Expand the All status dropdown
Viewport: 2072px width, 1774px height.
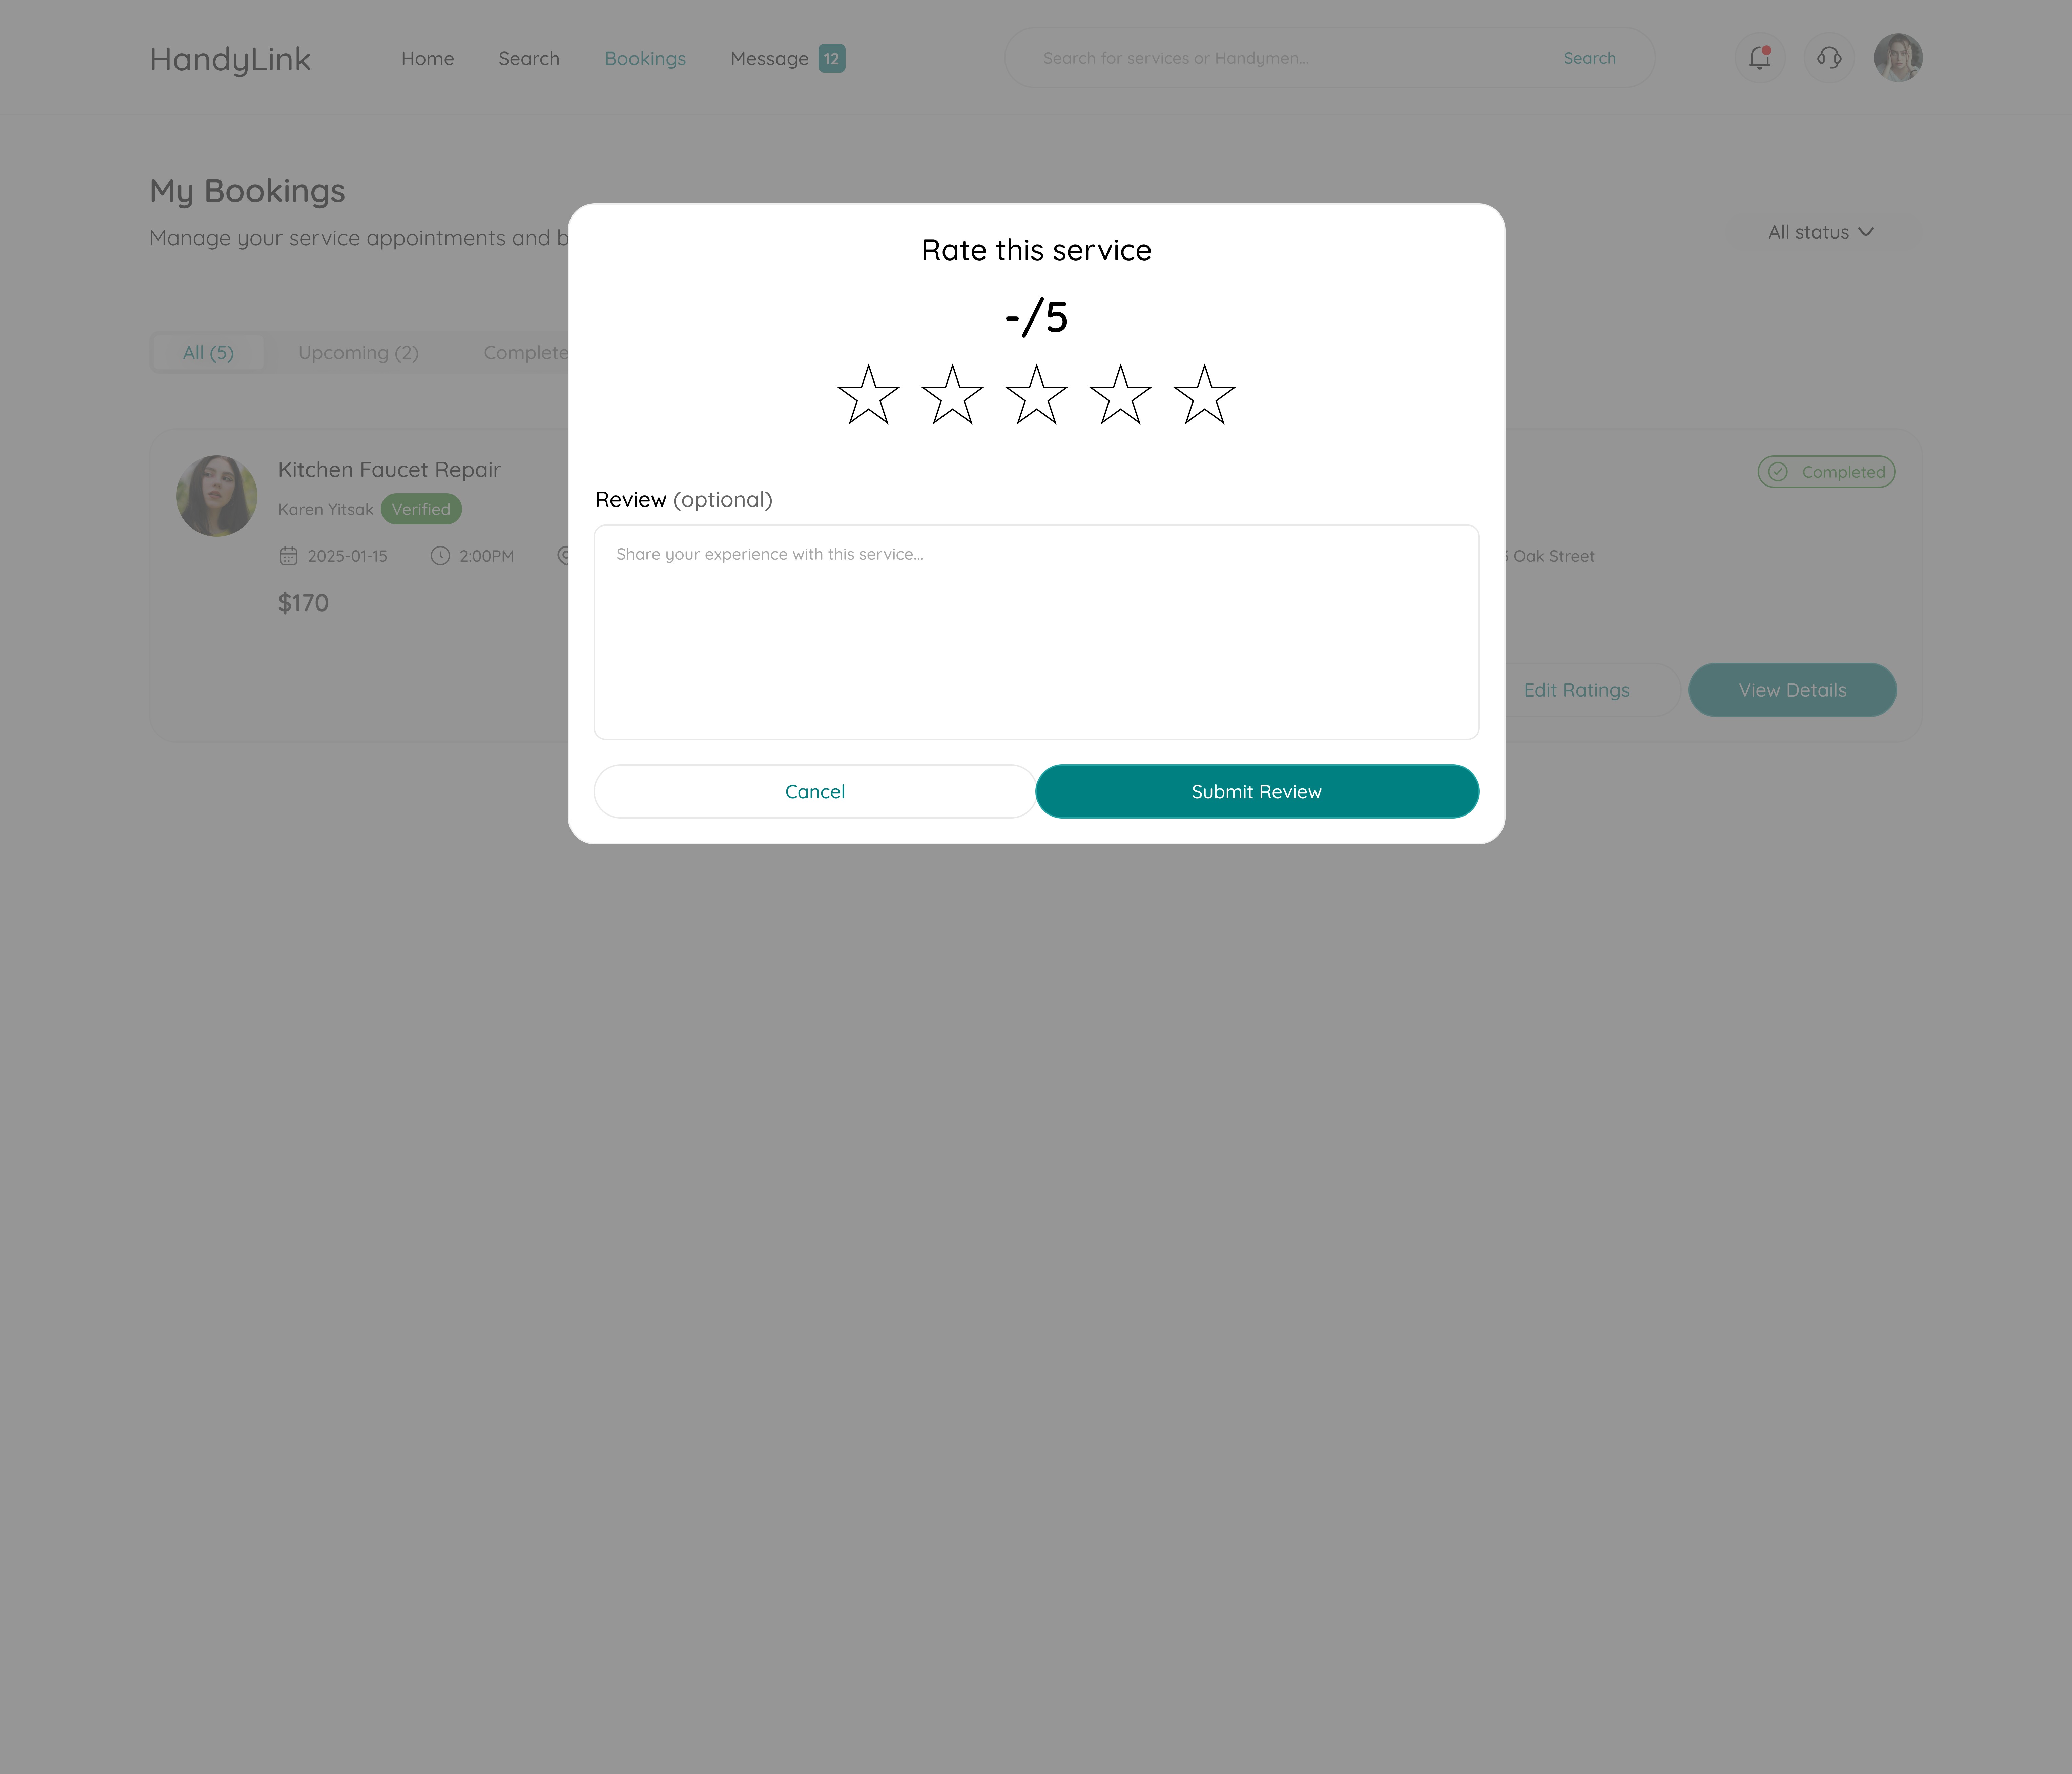click(1820, 232)
